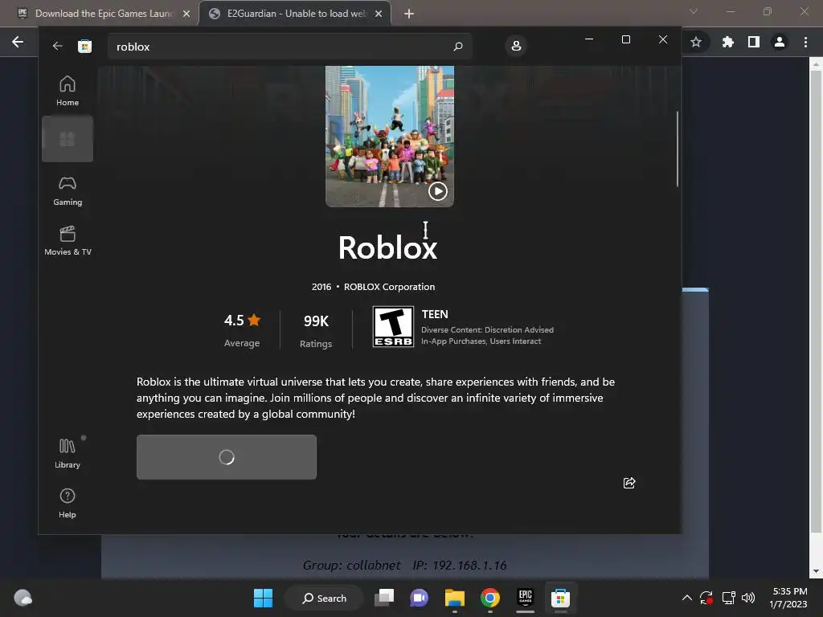This screenshot has width=823, height=617.
Task: Show hidden system tray icons
Action: pos(686,598)
